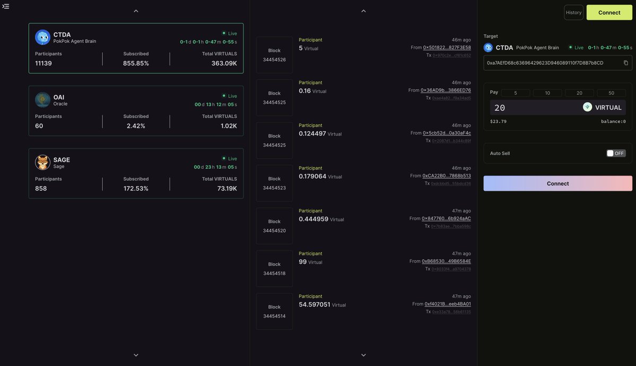Click OAI subscribed value 2.42%

pyautogui.click(x=136, y=126)
